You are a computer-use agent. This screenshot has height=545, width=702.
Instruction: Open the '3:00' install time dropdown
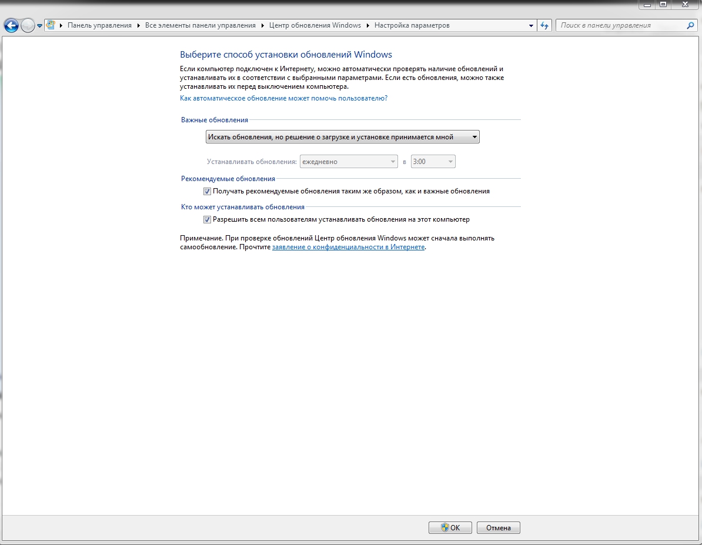(x=433, y=162)
